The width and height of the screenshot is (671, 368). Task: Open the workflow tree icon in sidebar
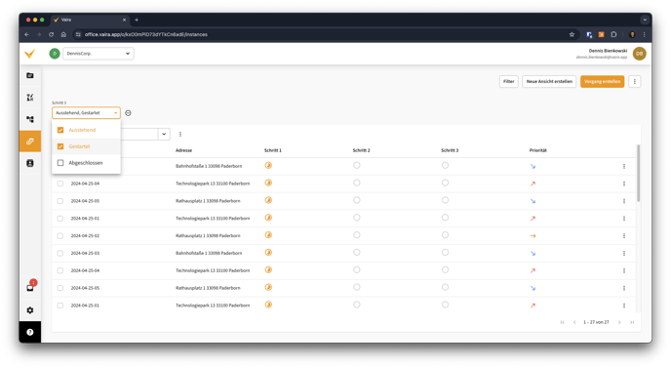point(30,119)
